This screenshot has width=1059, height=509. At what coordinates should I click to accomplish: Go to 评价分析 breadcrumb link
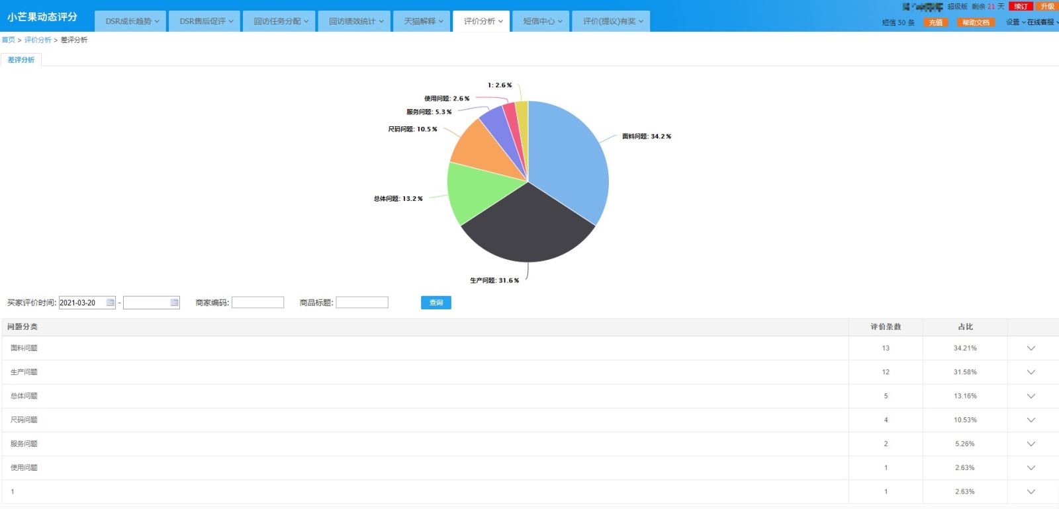tap(38, 40)
